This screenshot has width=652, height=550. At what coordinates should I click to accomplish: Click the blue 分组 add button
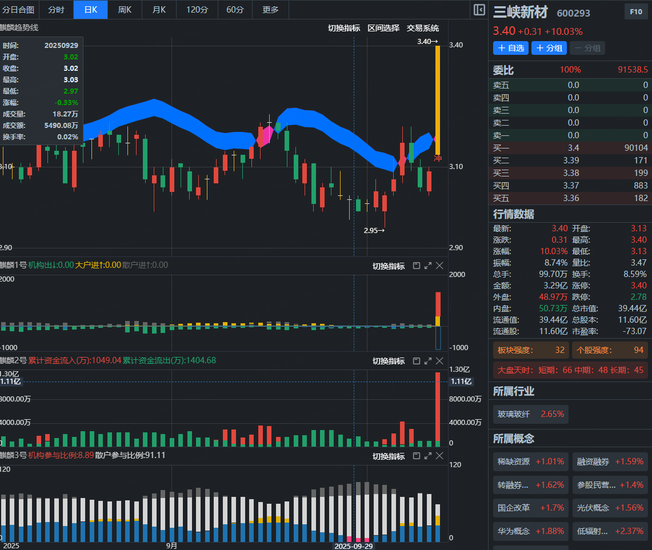coord(549,49)
